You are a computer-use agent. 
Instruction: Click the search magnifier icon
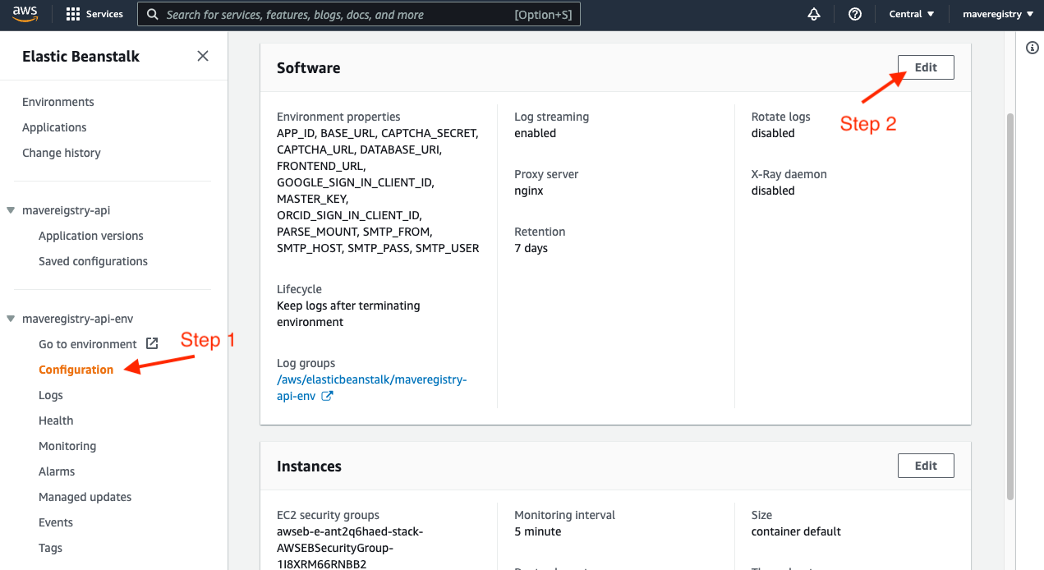click(152, 15)
